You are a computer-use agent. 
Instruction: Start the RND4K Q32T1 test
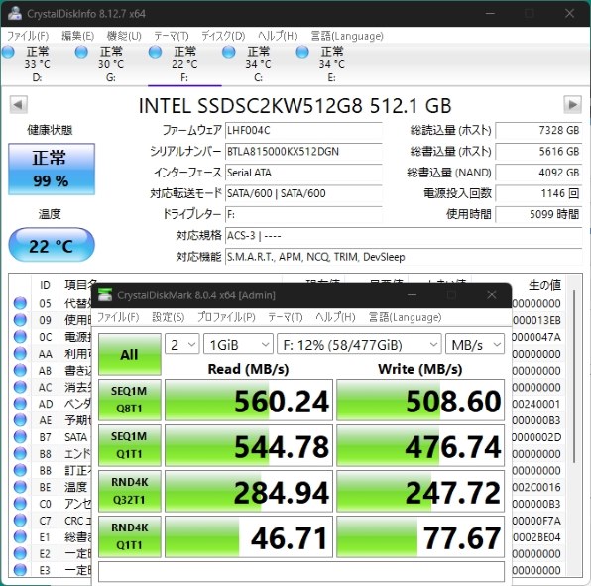tap(129, 491)
